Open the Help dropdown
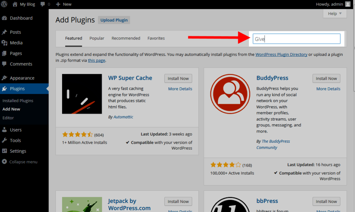 335,14
